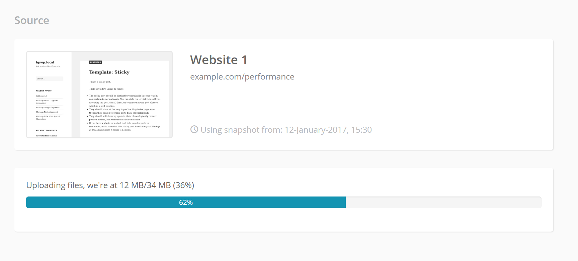Click 'Hello world!' in the recent posts preview
Image resolution: width=578 pixels, height=261 pixels.
pos(42,96)
